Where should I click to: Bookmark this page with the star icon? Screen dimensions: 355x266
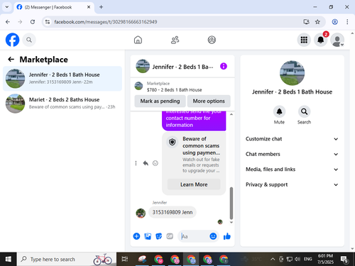(317, 22)
